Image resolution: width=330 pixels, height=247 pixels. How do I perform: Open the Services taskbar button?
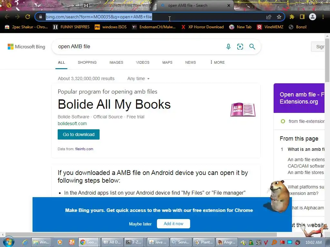tap(181, 242)
